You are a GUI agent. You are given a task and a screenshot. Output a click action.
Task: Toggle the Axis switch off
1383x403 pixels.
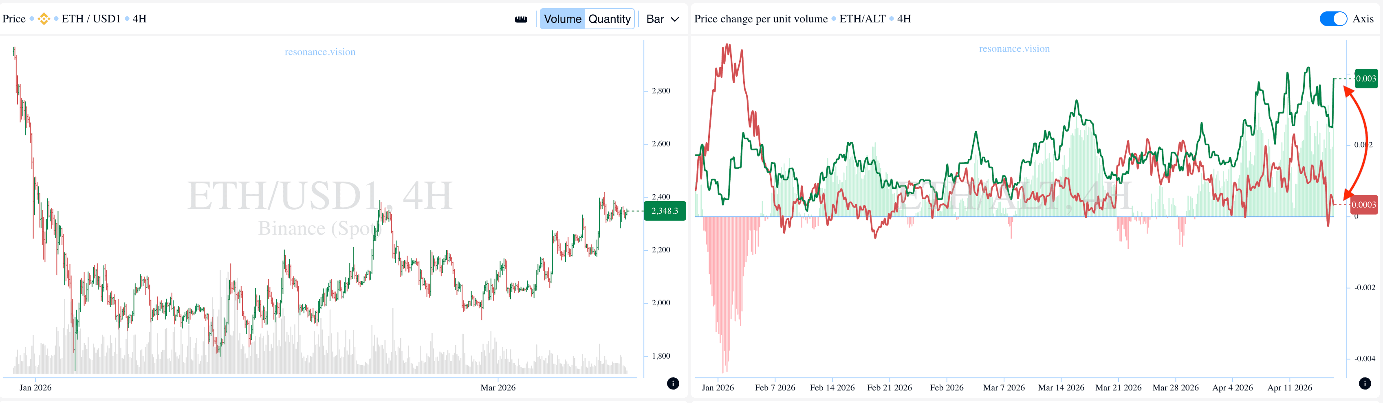(1332, 19)
